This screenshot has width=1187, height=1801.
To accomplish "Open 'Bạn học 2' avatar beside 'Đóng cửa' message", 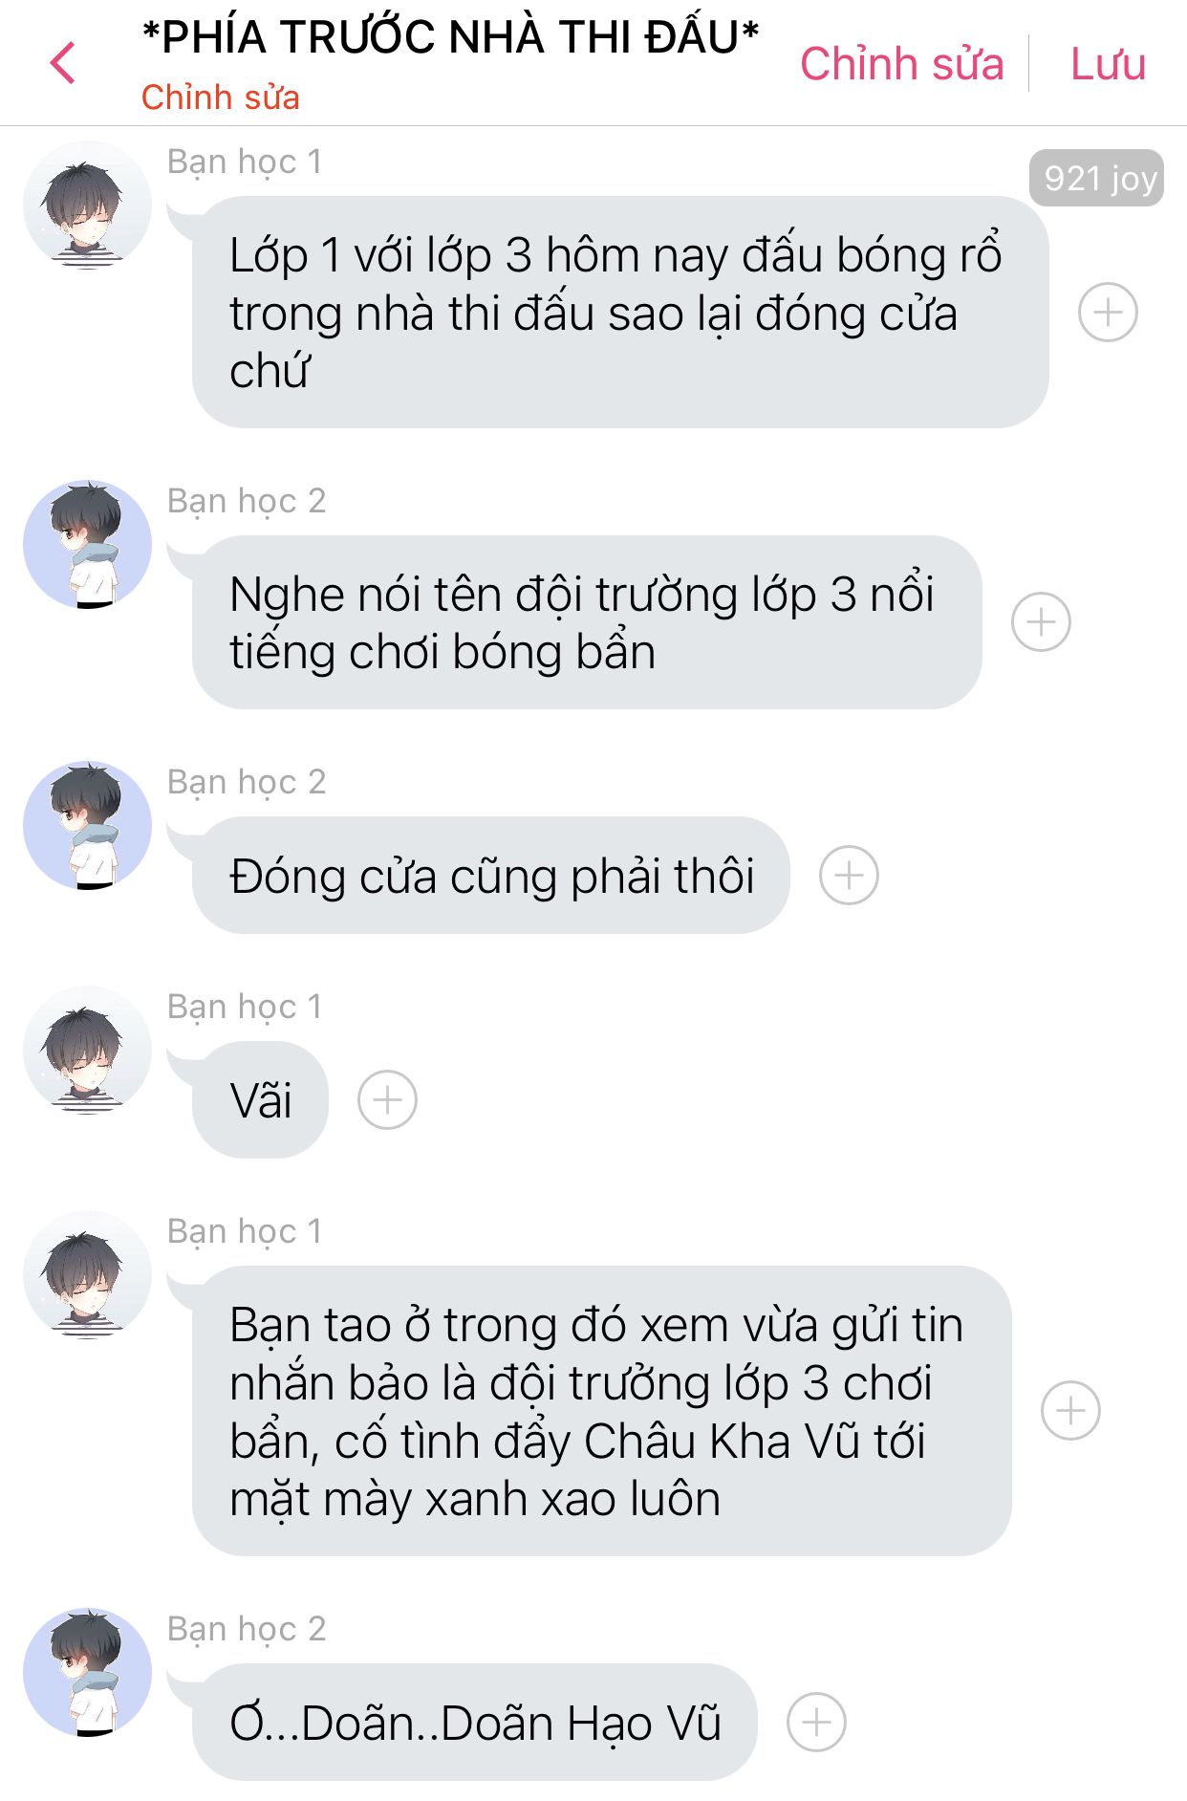I will pyautogui.click(x=87, y=826).
